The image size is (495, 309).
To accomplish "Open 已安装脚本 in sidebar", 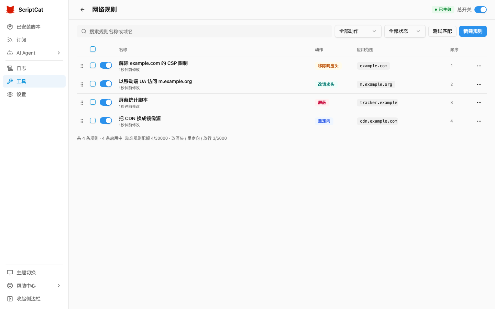I will [34, 27].
